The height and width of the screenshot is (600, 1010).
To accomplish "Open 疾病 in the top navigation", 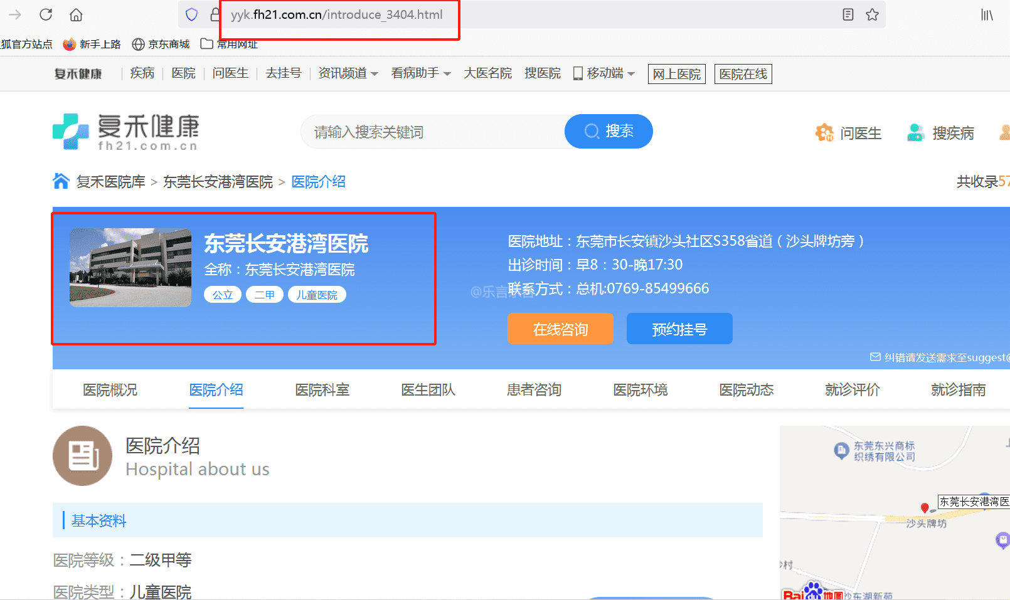I will [x=142, y=73].
